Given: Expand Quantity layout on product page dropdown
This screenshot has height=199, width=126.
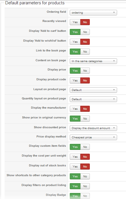Looking at the screenshot, I should [x=93, y=99].
